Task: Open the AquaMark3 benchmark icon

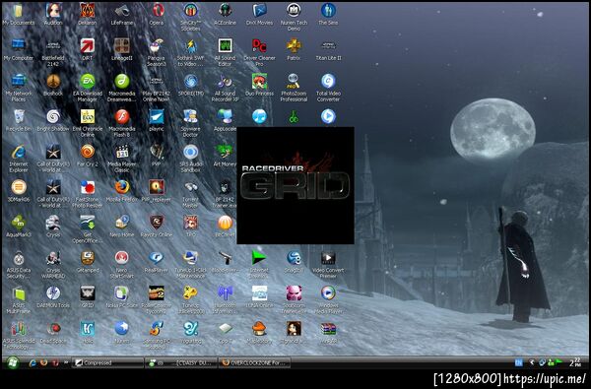Action: (18, 227)
